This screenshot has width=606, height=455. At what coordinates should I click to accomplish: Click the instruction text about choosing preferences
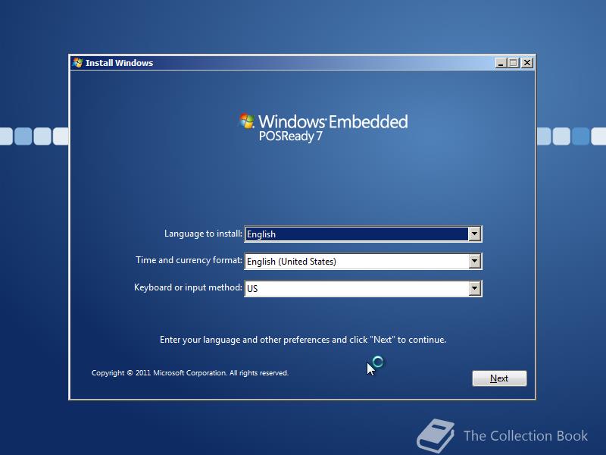[303, 340]
